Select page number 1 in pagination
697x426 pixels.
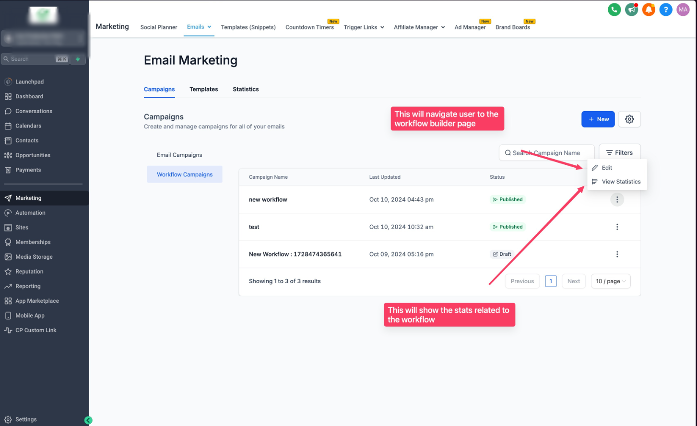pos(551,281)
